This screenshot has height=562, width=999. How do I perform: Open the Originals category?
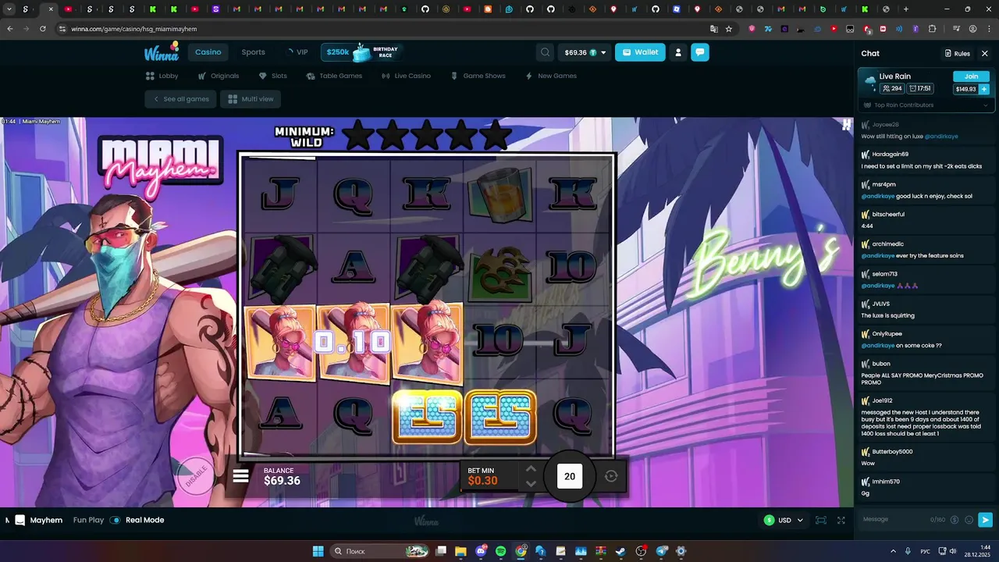click(219, 76)
